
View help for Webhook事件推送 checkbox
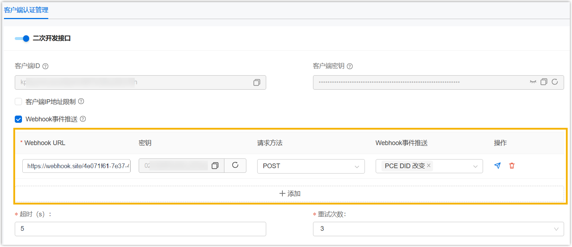coord(83,119)
